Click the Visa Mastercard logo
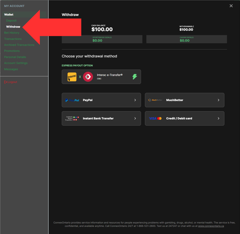The width and height of the screenshot is (240, 234). point(155,118)
